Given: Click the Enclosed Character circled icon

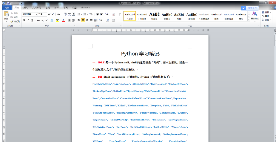Looking at the screenshot, I should 73,20.
